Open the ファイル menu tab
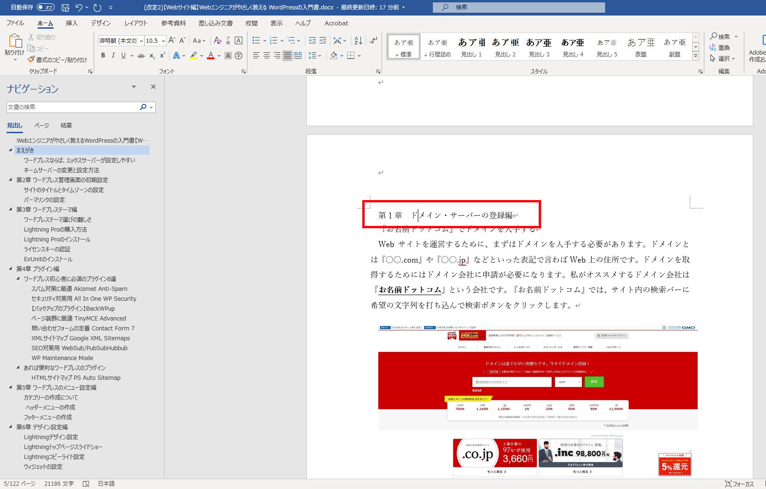The image size is (766, 489). (15, 23)
